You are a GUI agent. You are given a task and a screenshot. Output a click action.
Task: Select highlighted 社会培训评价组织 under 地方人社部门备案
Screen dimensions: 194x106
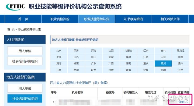pos(25,99)
